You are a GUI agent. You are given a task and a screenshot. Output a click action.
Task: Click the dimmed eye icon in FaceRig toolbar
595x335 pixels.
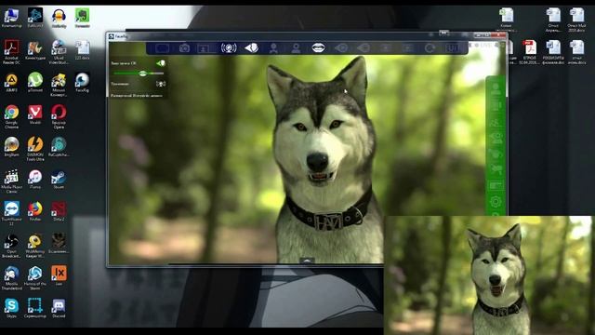(341, 47)
